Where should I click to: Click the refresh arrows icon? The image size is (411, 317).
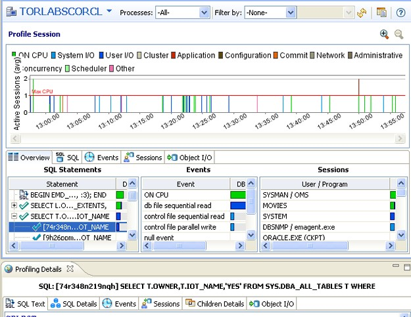pos(362,12)
